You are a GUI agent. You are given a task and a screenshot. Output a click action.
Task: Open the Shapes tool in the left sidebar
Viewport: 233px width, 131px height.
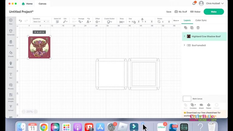11,53
